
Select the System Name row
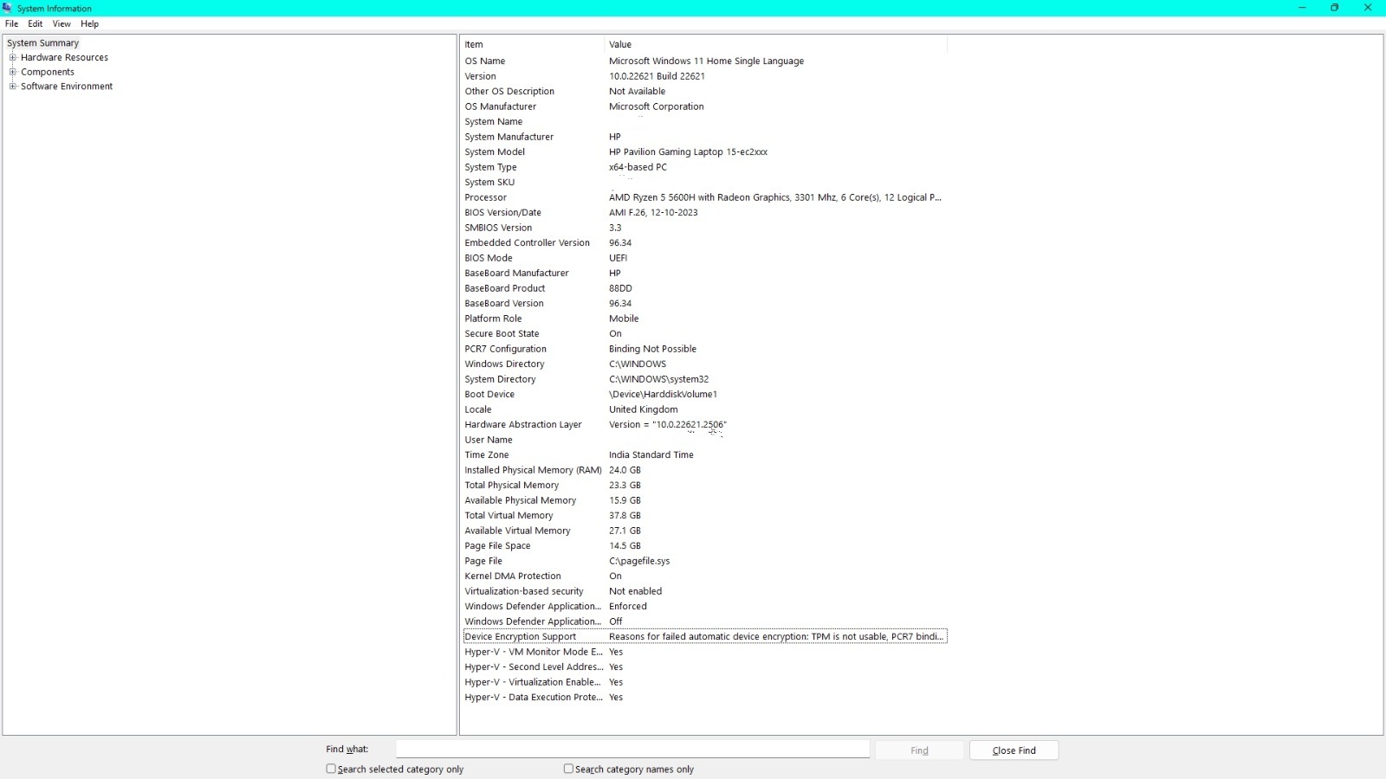coord(704,121)
